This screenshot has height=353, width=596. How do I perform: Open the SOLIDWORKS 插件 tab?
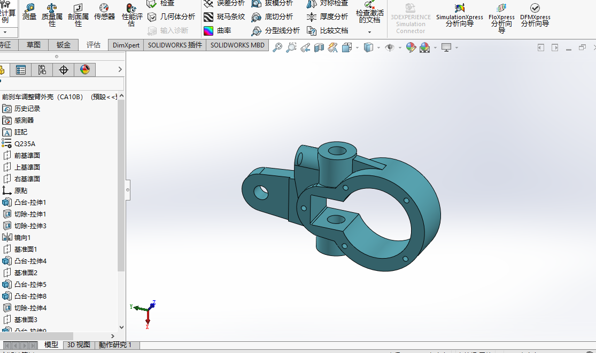[175, 45]
